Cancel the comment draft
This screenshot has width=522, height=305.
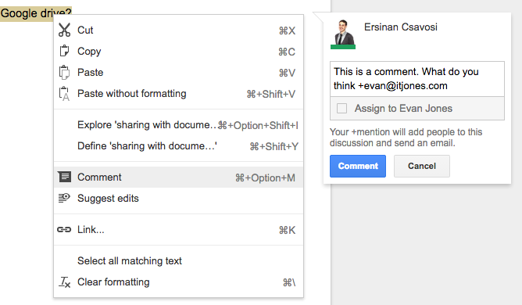(x=422, y=166)
